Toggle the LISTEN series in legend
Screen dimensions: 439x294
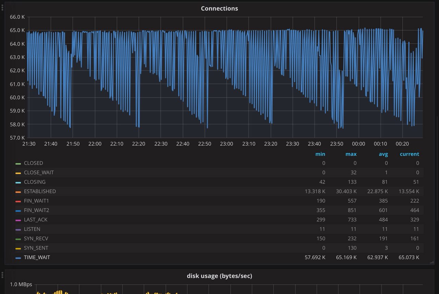(32, 229)
